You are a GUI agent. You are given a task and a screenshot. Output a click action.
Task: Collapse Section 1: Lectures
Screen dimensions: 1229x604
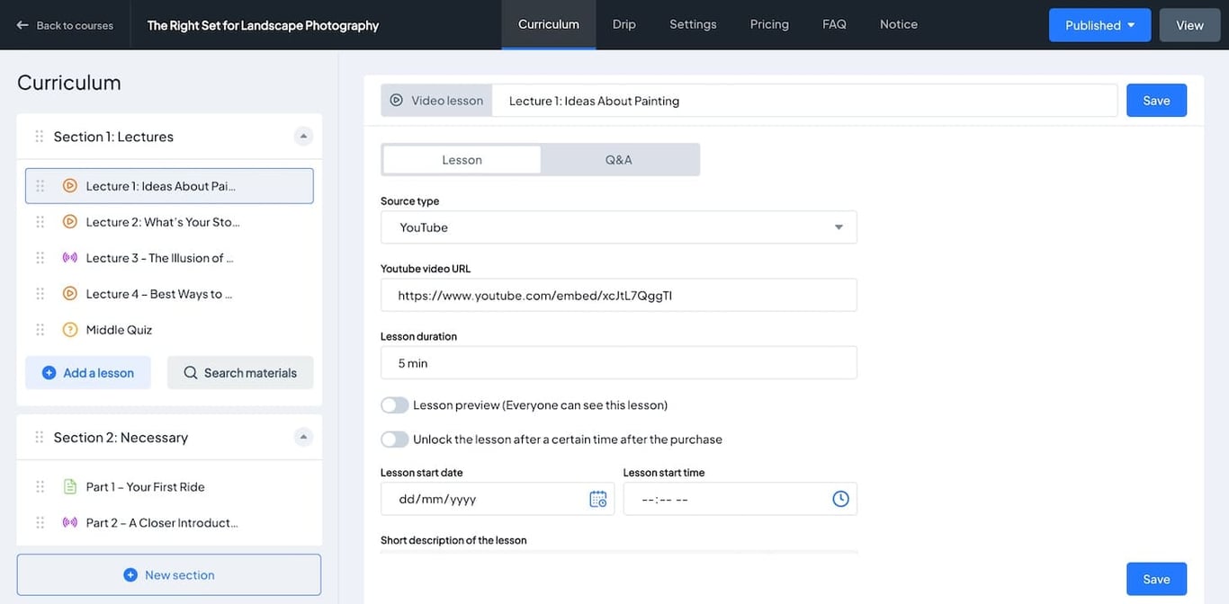click(303, 136)
